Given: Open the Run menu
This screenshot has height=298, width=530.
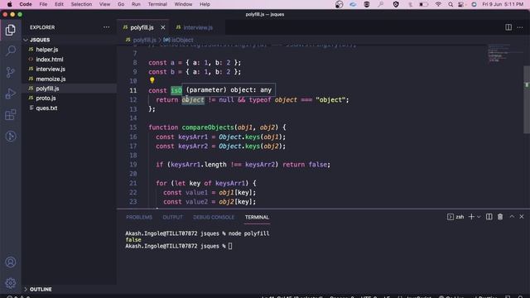Looking at the screenshot, I should point(136,4).
